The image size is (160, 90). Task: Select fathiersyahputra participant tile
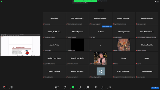tap(124, 32)
